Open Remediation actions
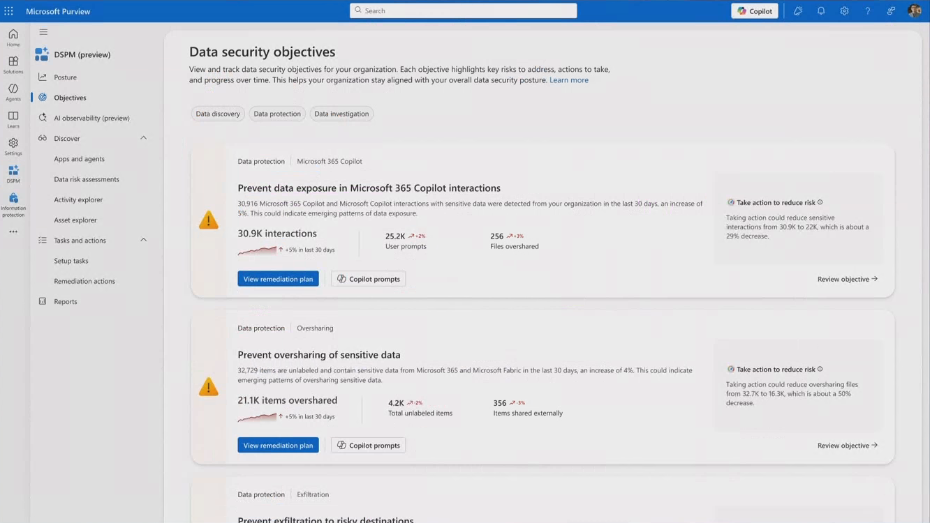Viewport: 930px width, 523px height. click(84, 281)
